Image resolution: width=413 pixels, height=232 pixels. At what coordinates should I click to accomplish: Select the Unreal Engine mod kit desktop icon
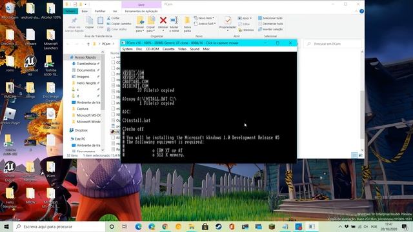pyautogui.click(x=30, y=66)
